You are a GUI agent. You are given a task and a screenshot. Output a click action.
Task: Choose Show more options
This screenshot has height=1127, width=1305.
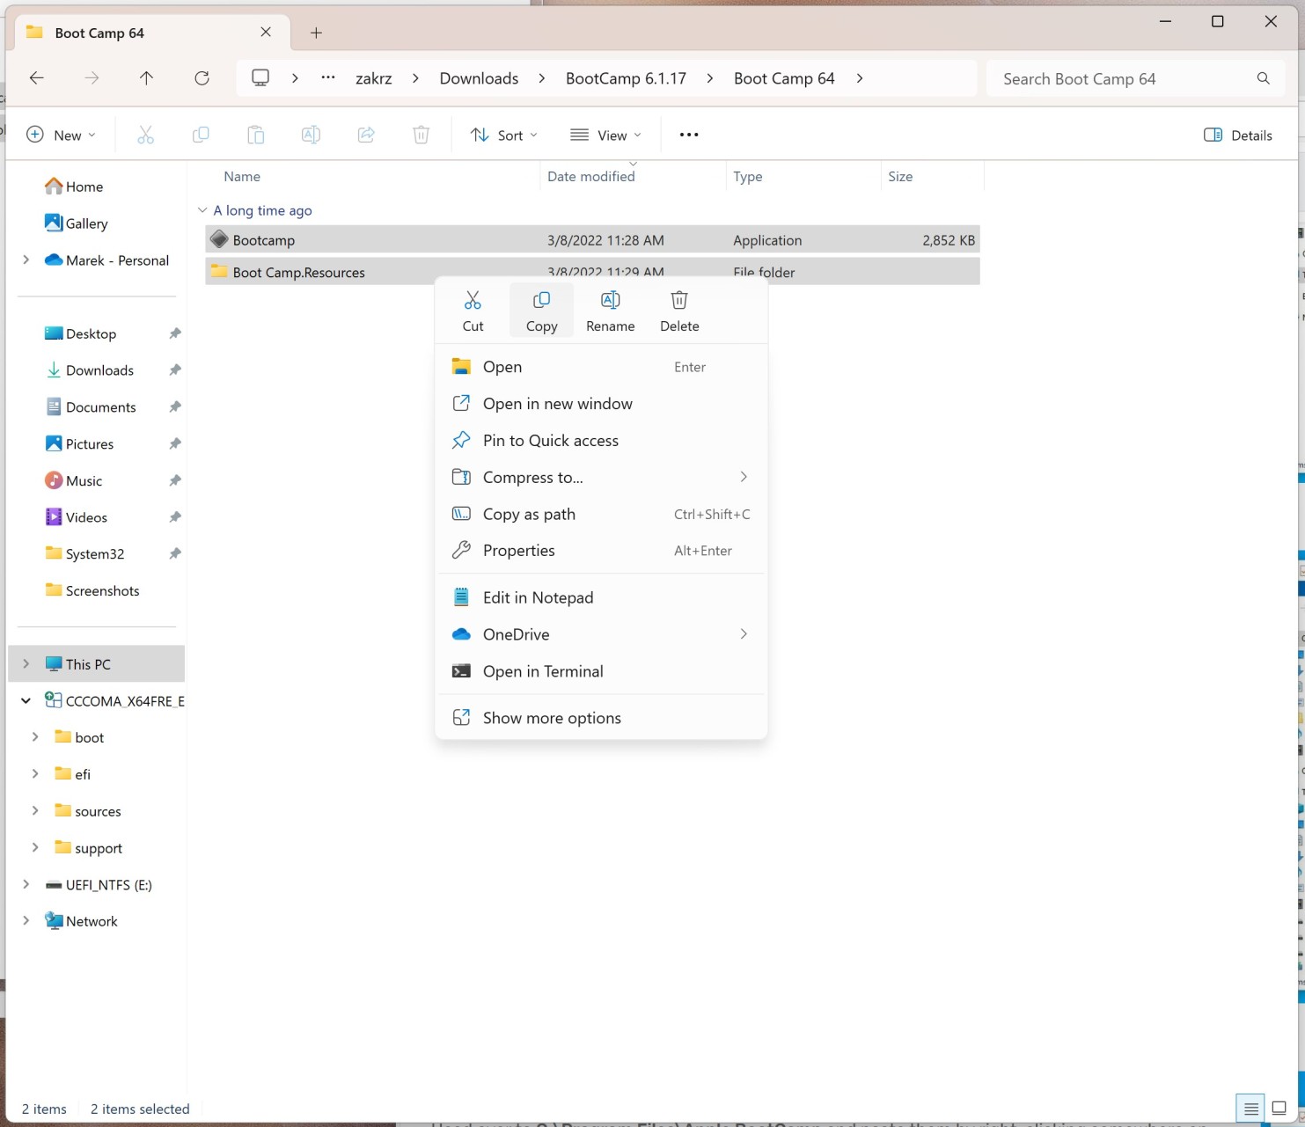click(x=601, y=718)
